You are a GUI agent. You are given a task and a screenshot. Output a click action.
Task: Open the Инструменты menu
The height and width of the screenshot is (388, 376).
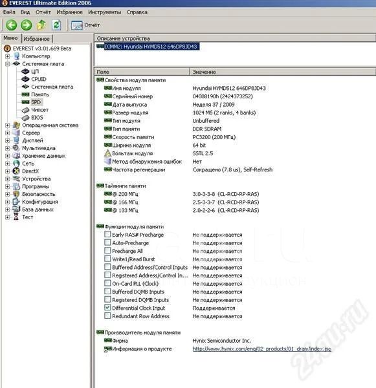(105, 12)
